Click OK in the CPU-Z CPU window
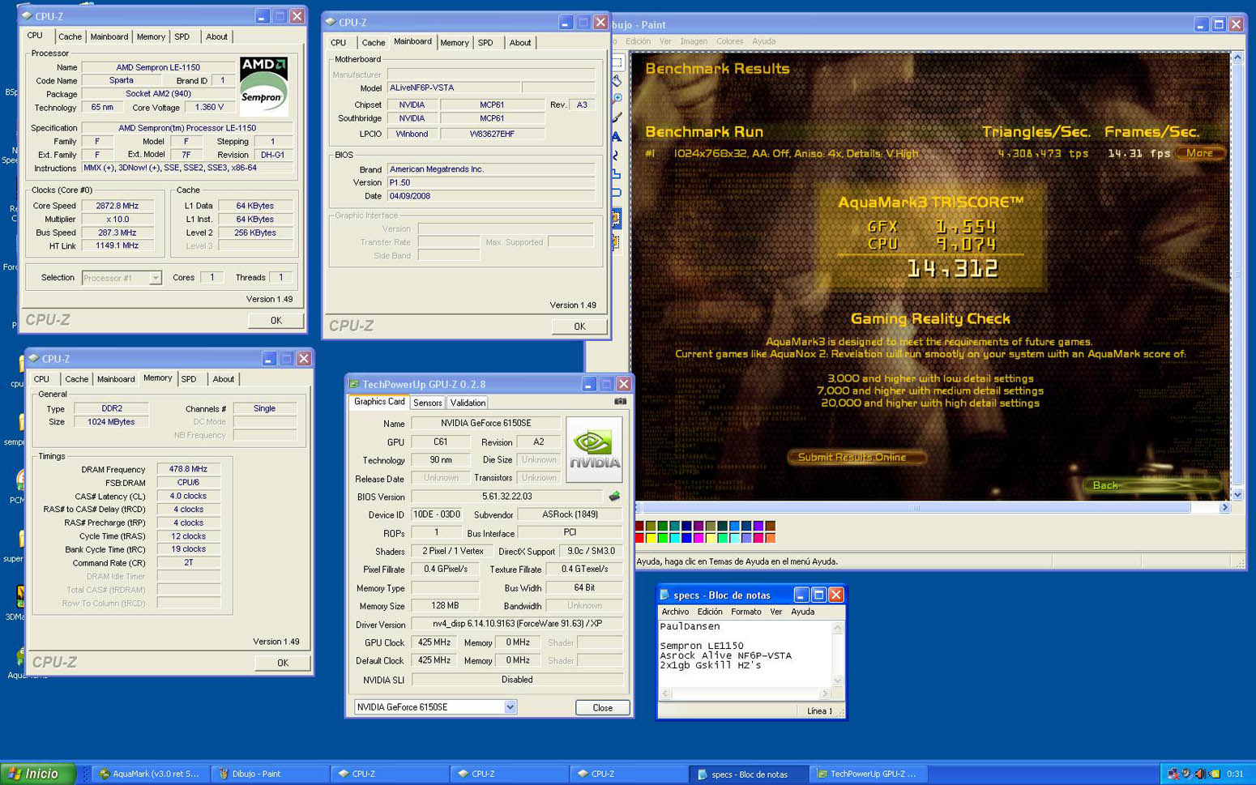 coord(276,320)
